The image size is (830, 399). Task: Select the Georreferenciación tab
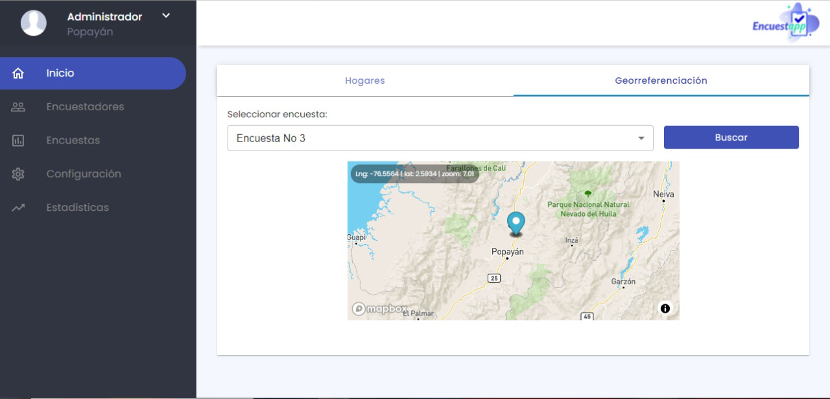pyautogui.click(x=661, y=81)
